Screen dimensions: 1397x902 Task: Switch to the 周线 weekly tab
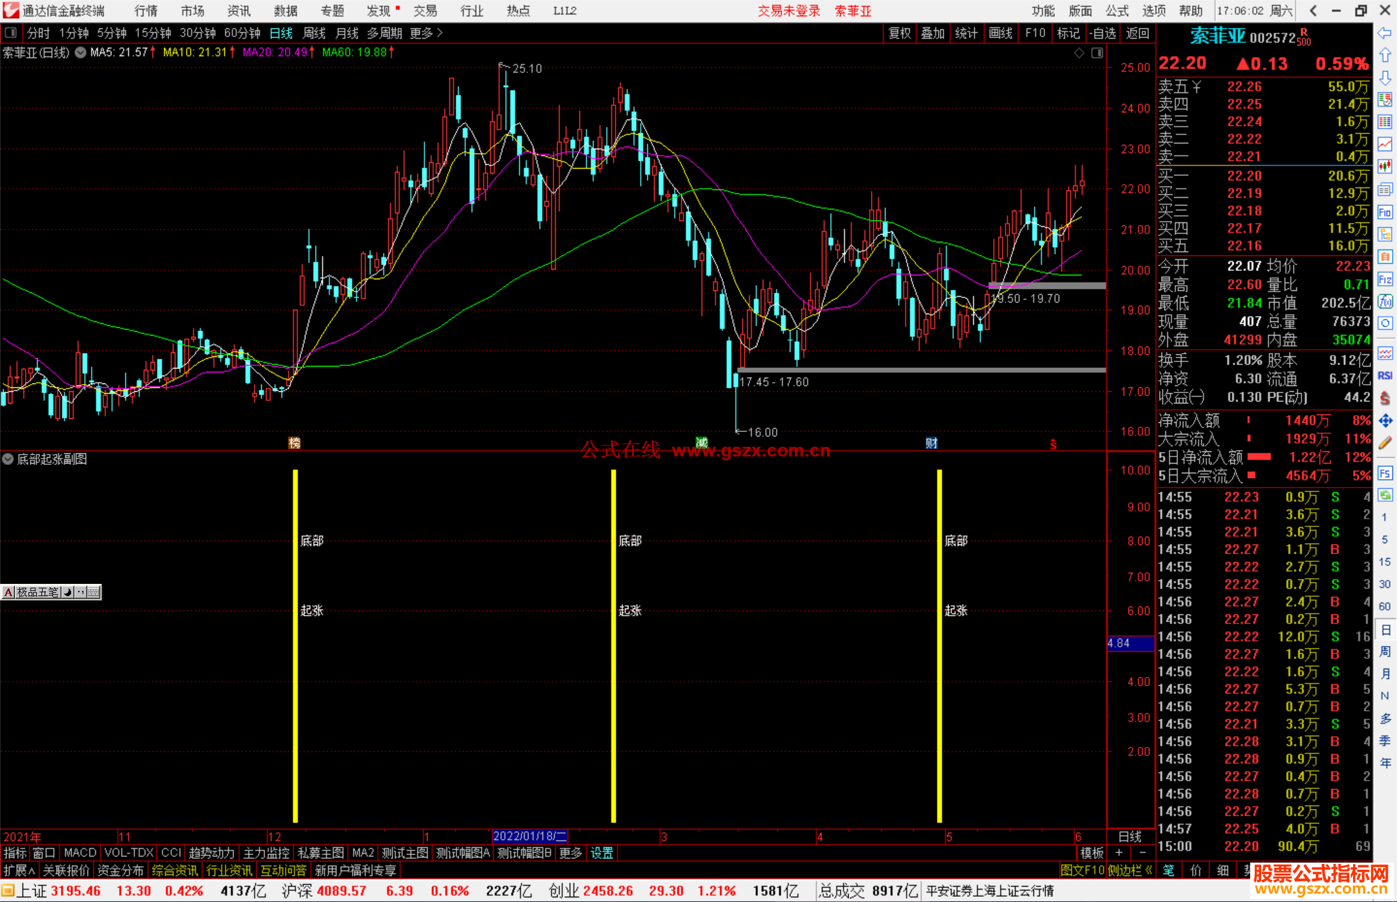coord(314,33)
